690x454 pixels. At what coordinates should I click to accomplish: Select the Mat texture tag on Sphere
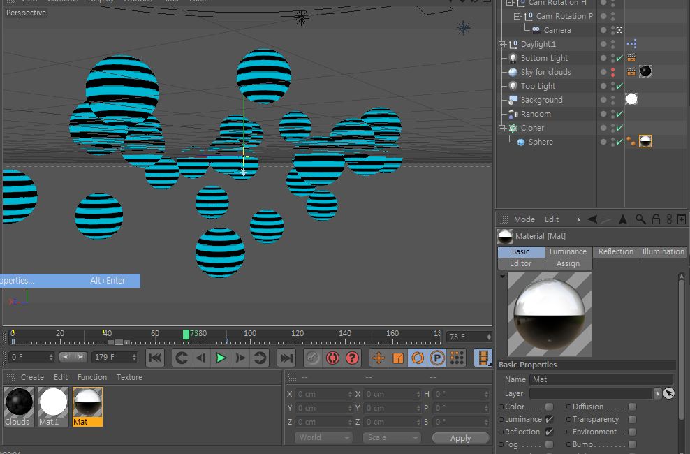(645, 141)
